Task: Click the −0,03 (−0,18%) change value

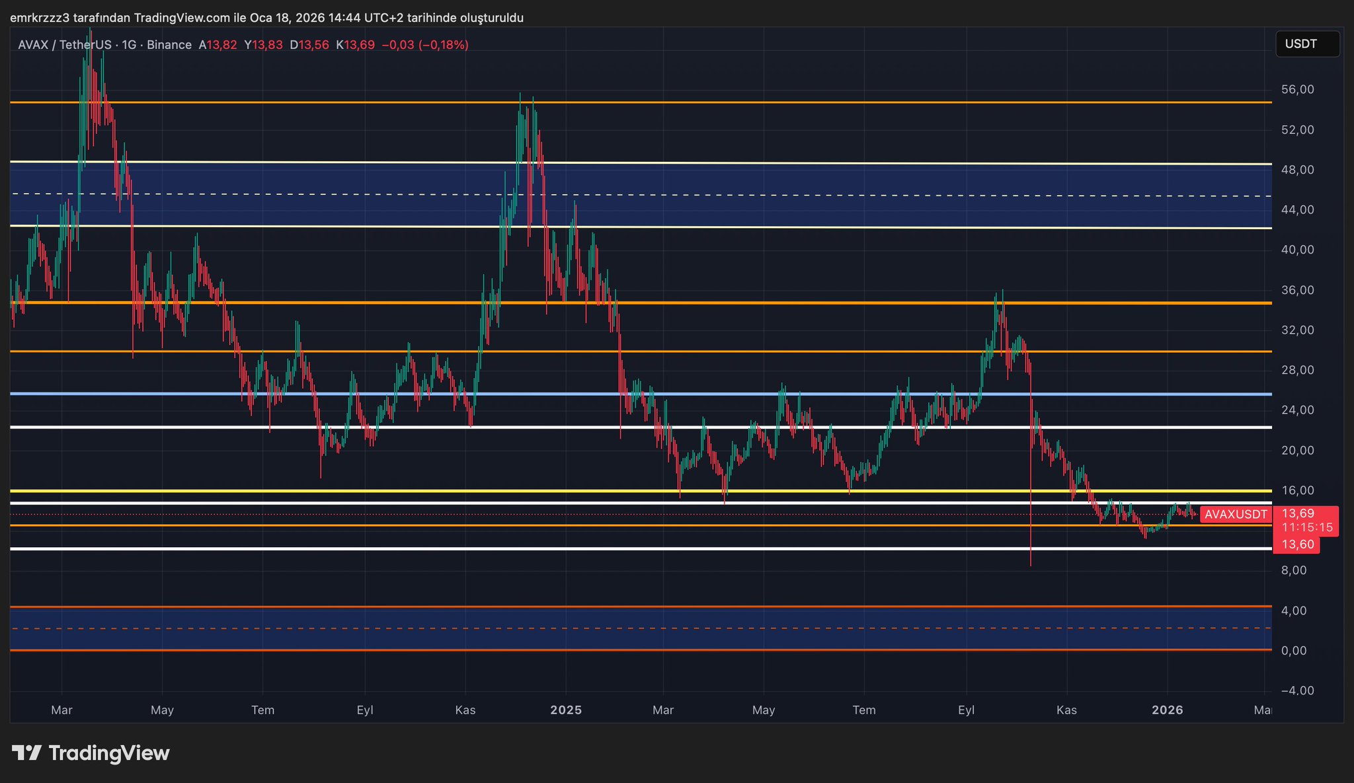Action: click(425, 45)
